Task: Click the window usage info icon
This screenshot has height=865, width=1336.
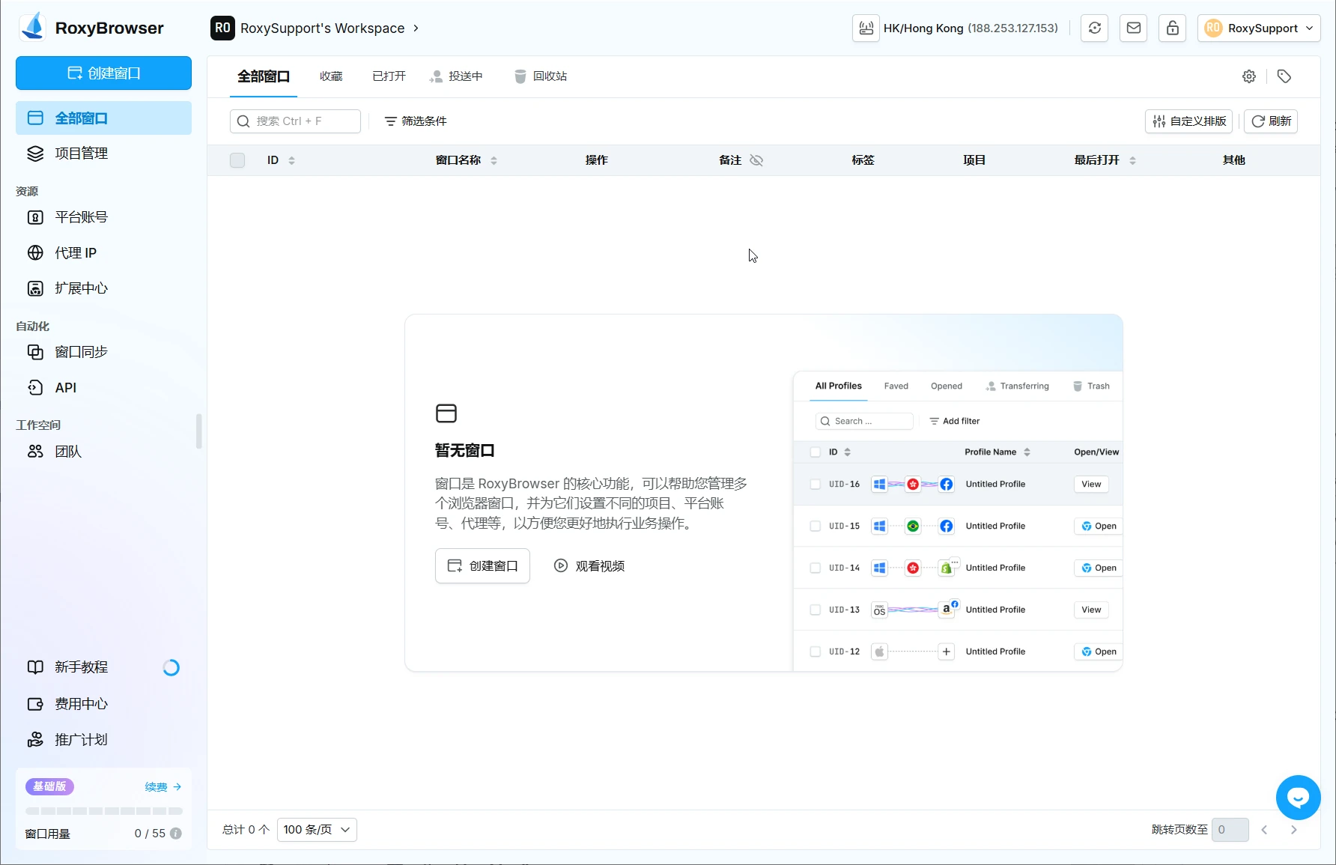Action: click(176, 834)
